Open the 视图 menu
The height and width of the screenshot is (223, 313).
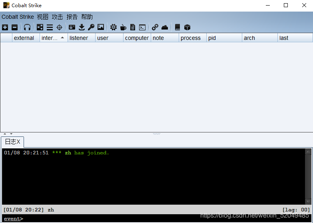42,17
